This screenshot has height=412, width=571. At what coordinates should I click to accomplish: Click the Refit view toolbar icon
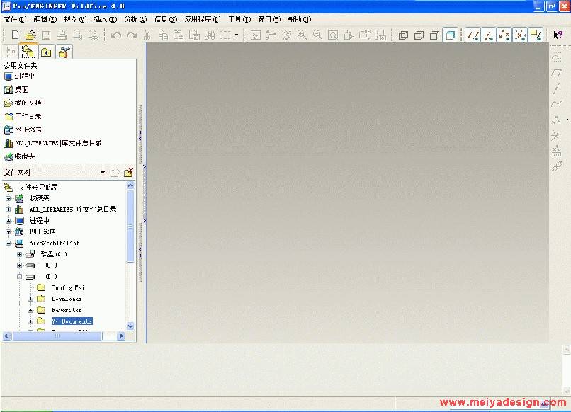(333, 35)
